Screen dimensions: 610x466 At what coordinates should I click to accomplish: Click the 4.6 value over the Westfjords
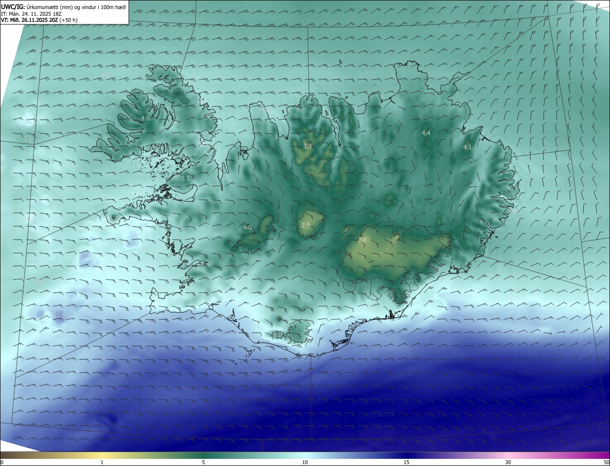[145, 118]
